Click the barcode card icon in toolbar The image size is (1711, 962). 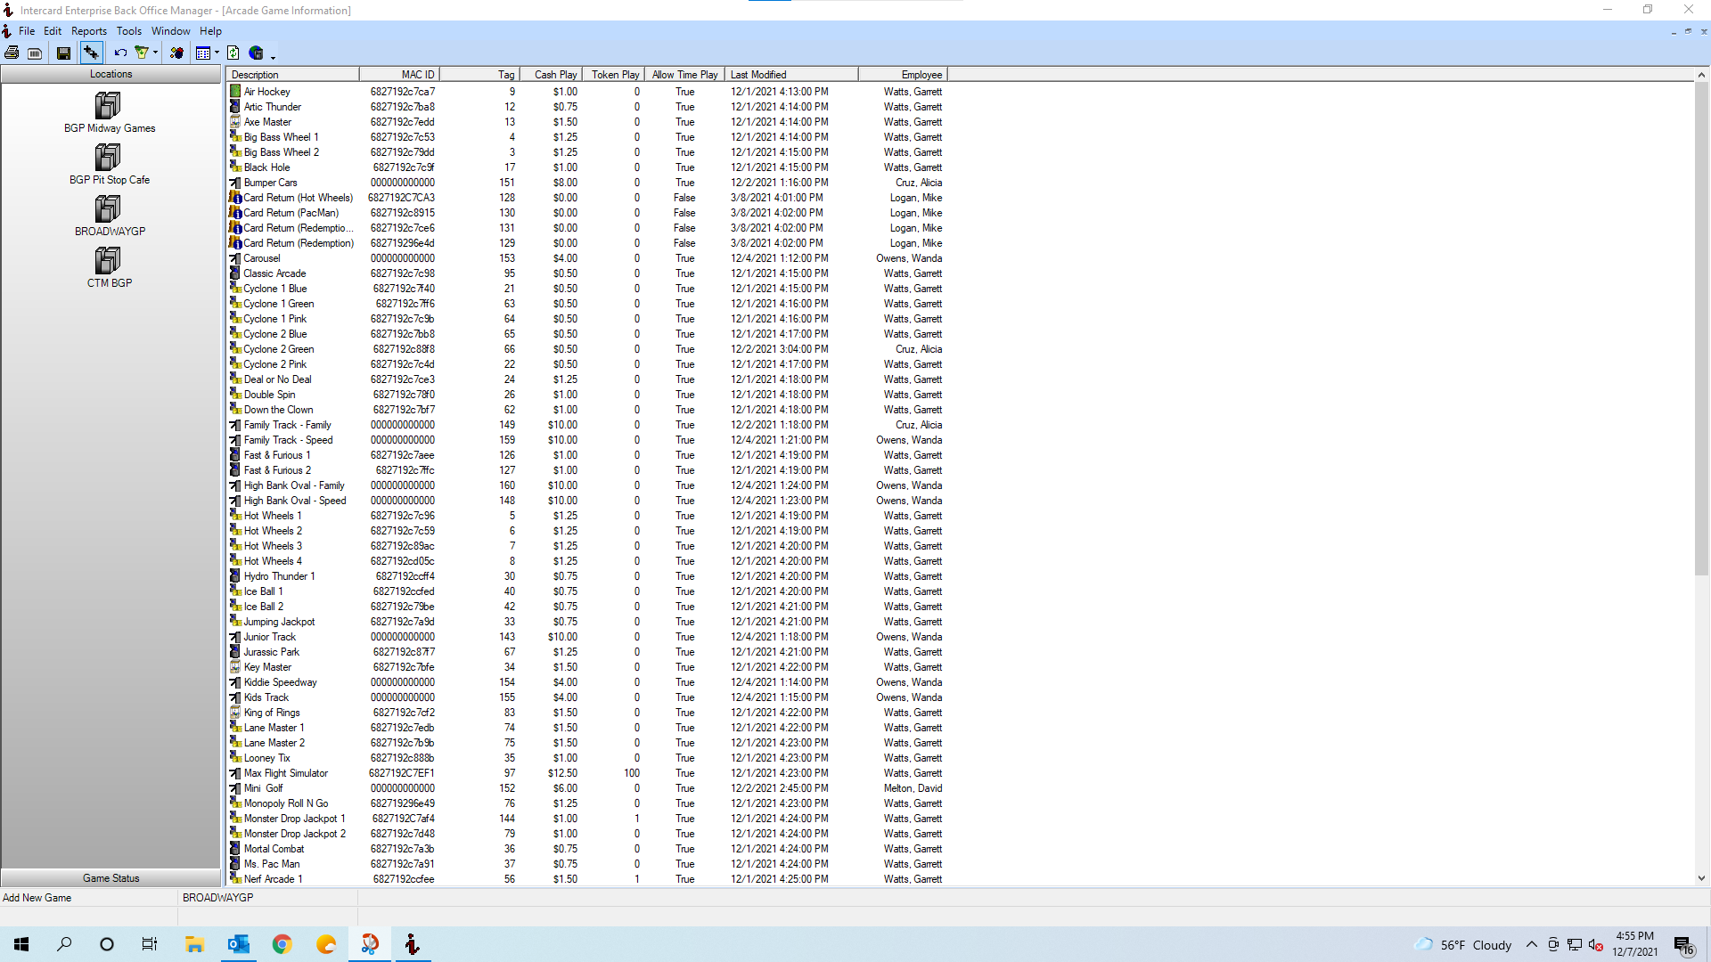tap(35, 53)
